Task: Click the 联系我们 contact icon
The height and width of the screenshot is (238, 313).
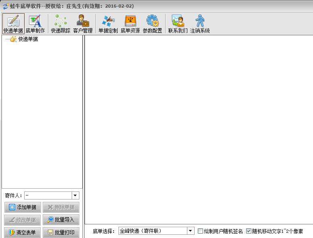Action: point(178,24)
